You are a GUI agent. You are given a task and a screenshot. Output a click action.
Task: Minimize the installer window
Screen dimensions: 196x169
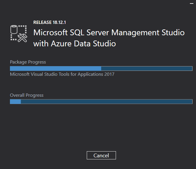click(x=192, y=3)
